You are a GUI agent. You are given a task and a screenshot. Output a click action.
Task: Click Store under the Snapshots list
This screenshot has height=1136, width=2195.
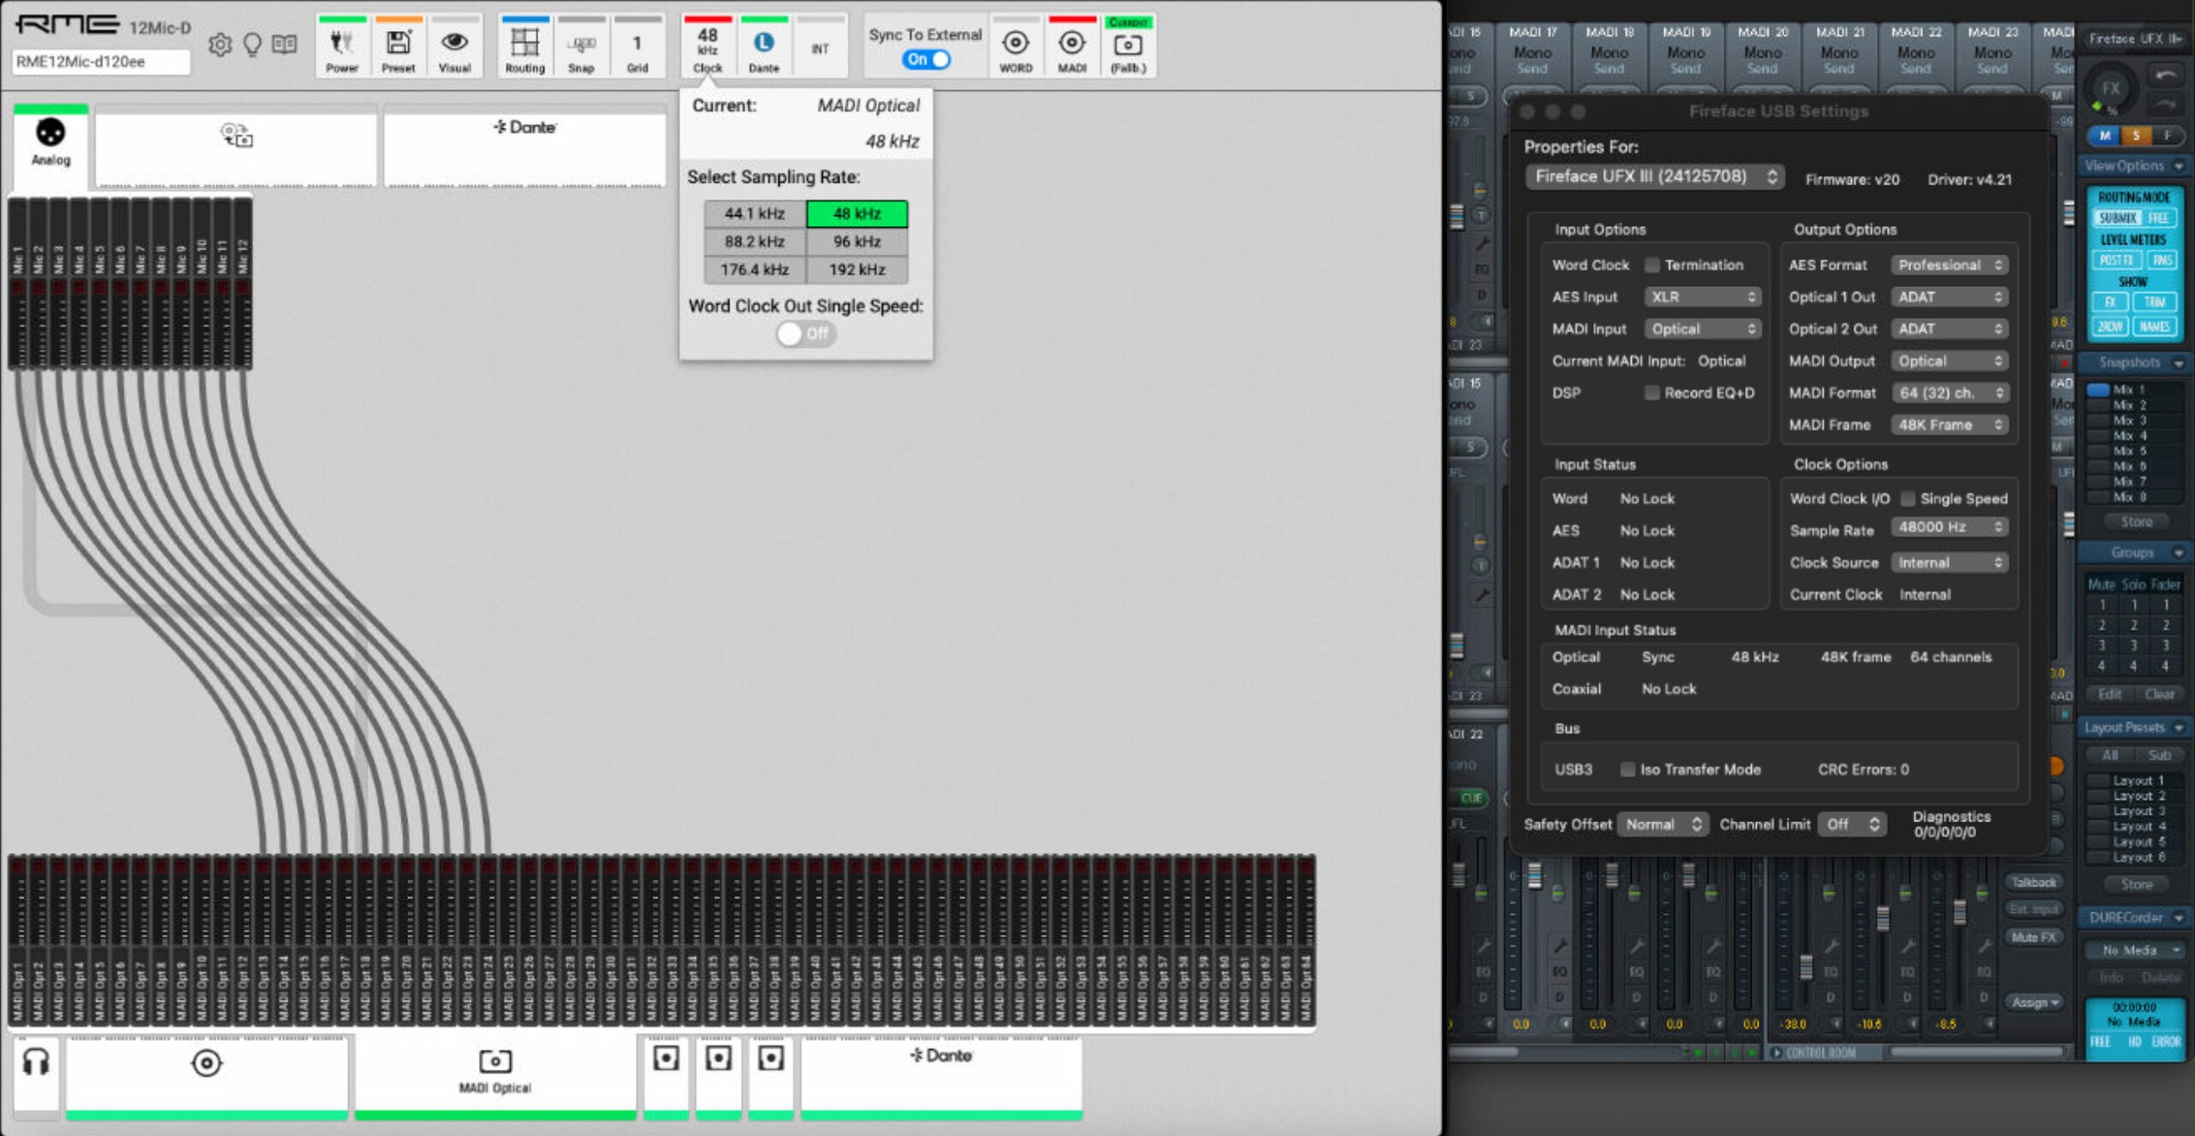[2136, 521]
